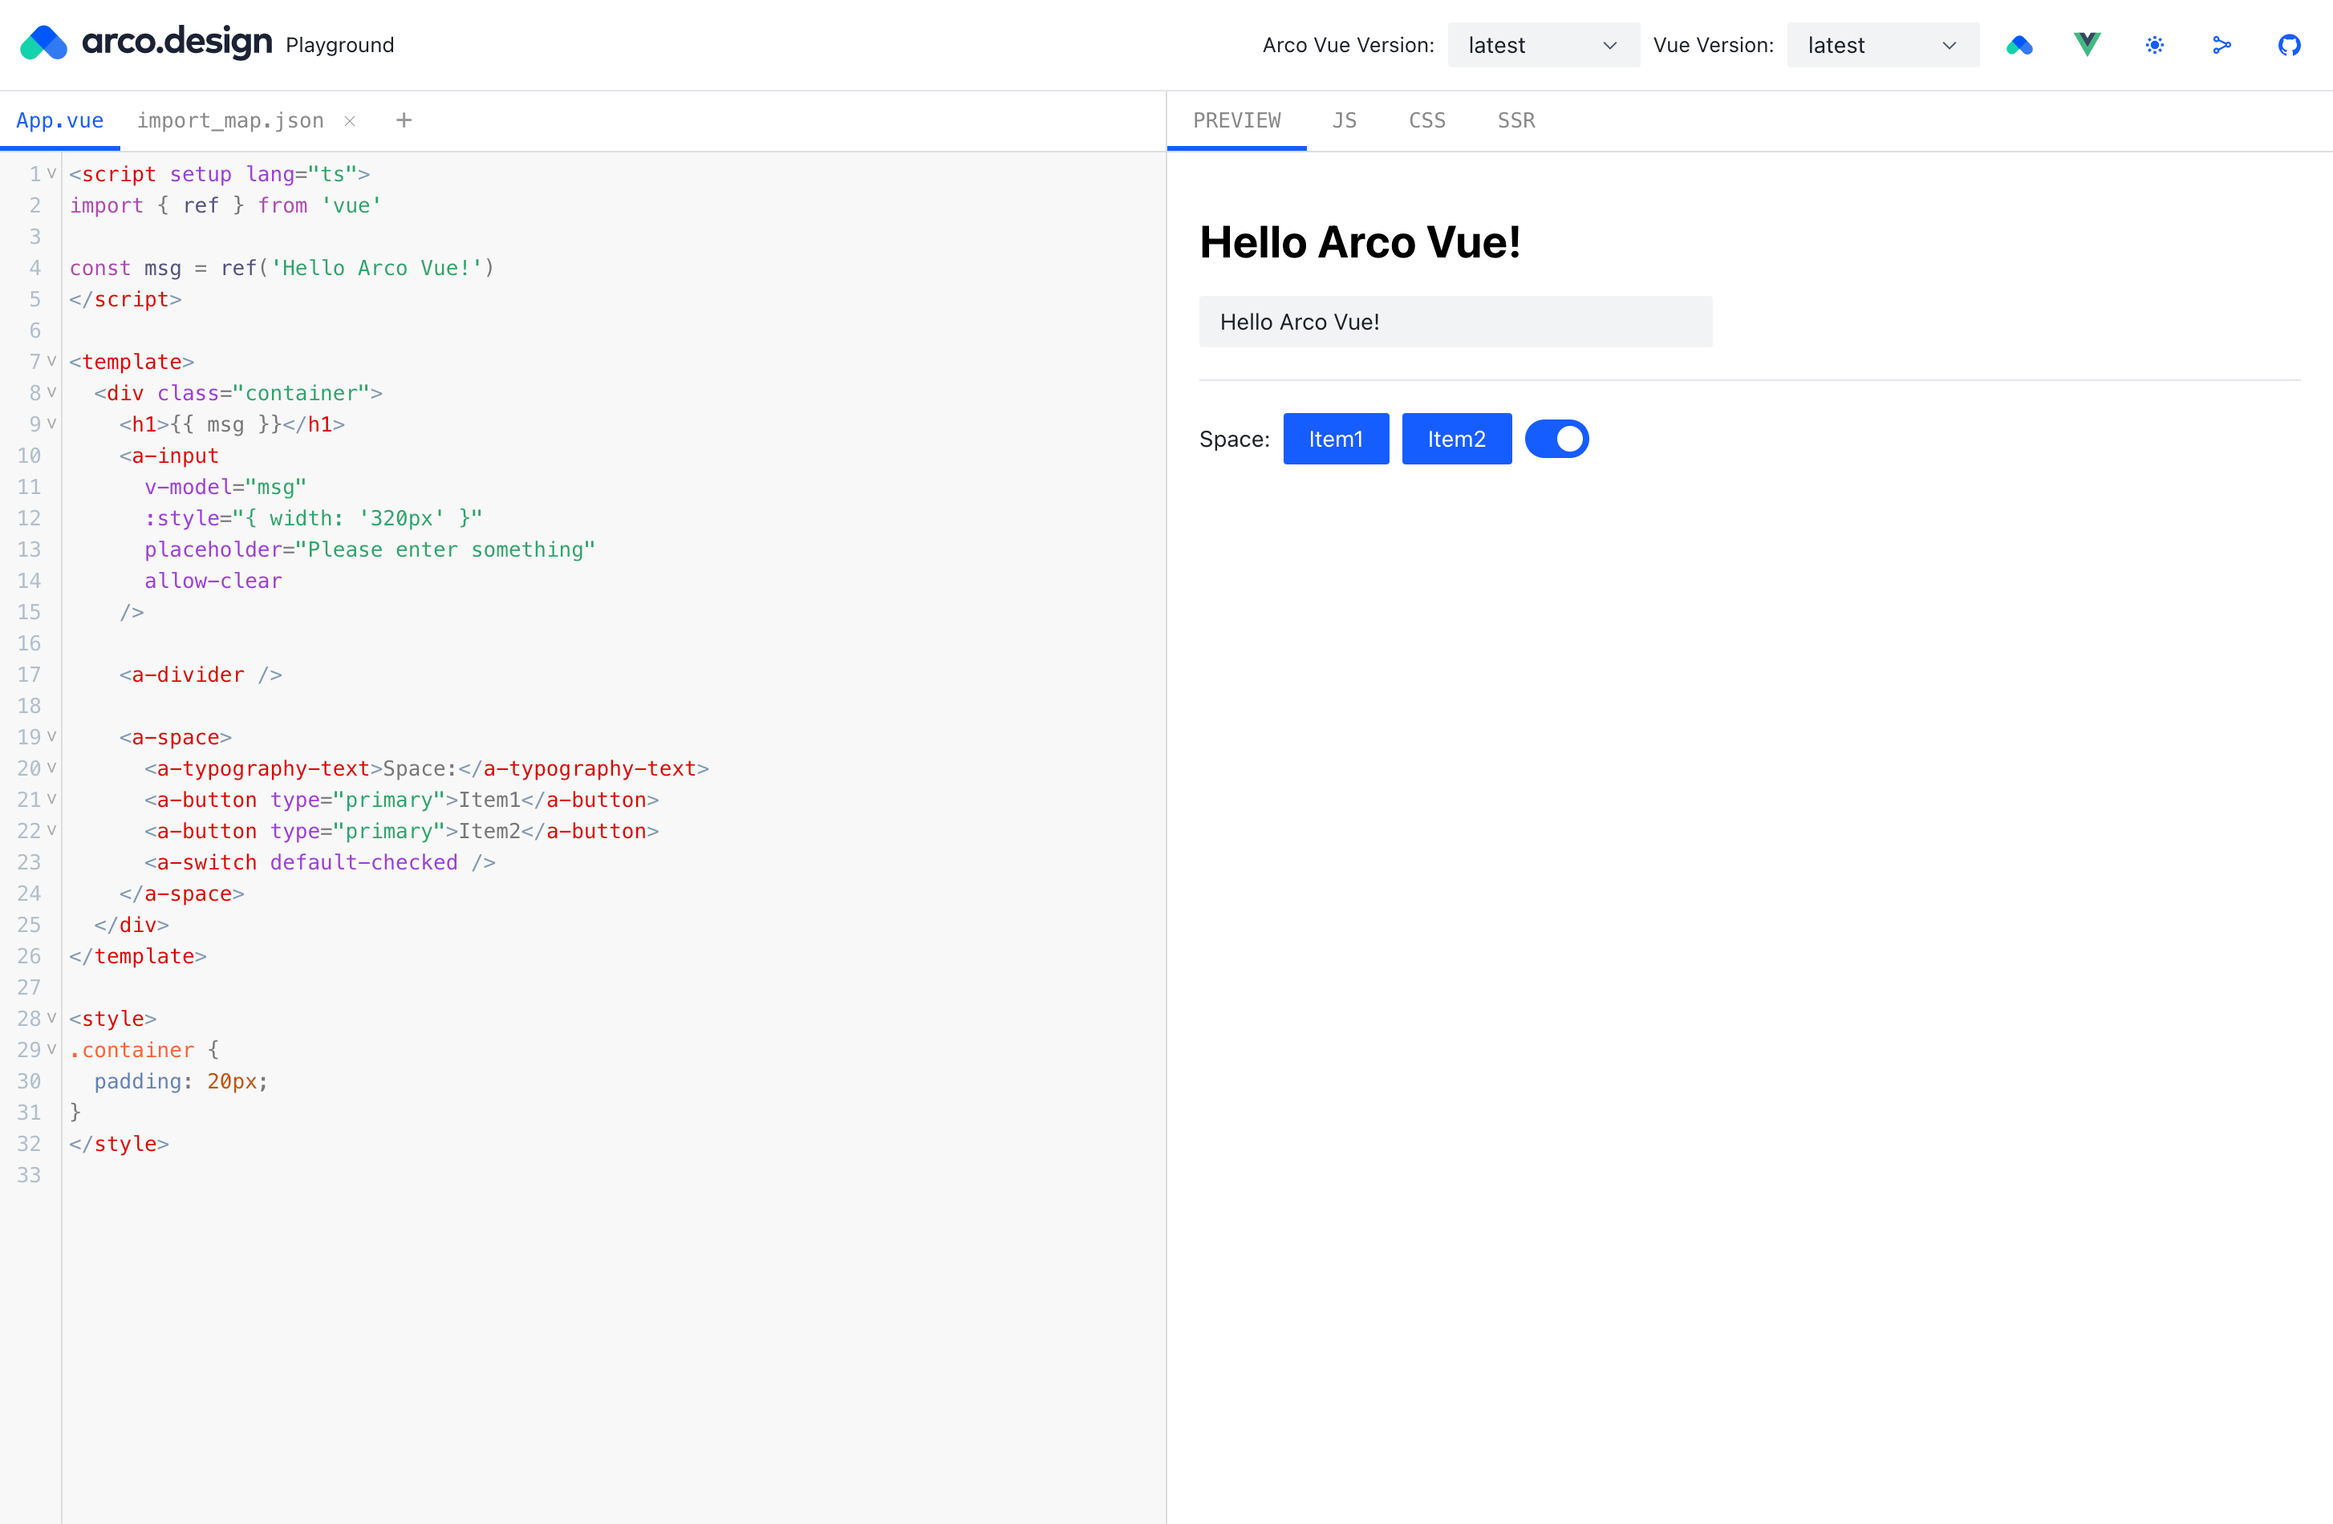Click the deploy/send arrow icon

[2224, 44]
